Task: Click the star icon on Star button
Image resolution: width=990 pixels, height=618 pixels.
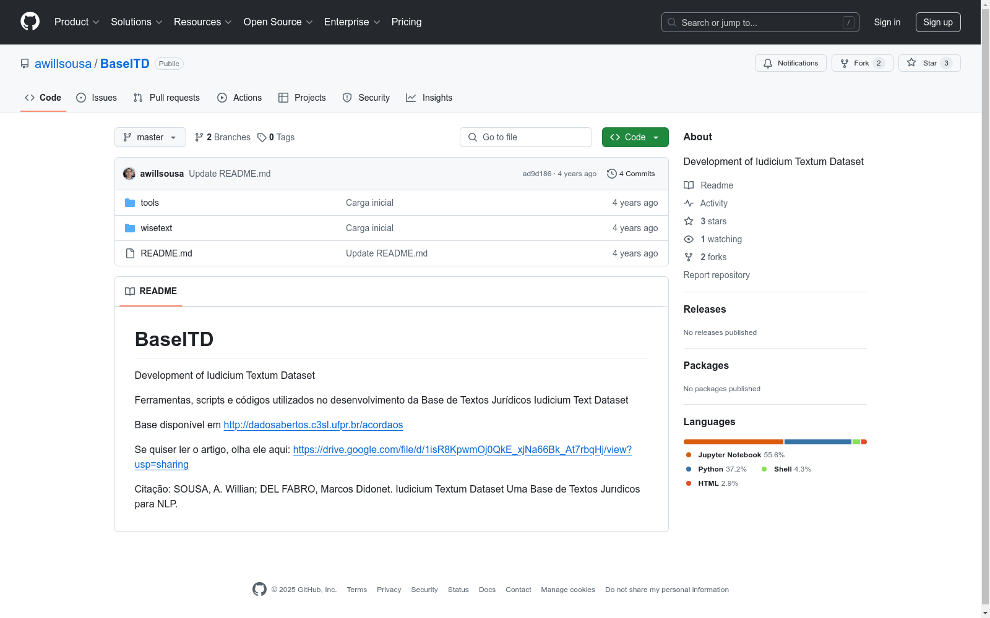Action: pyautogui.click(x=911, y=62)
